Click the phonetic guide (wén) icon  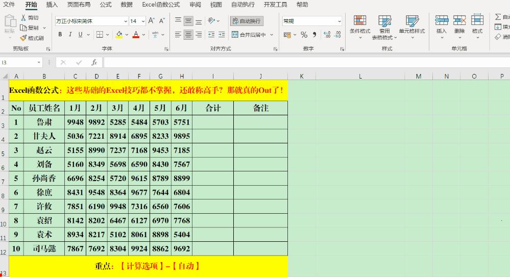[155, 35]
